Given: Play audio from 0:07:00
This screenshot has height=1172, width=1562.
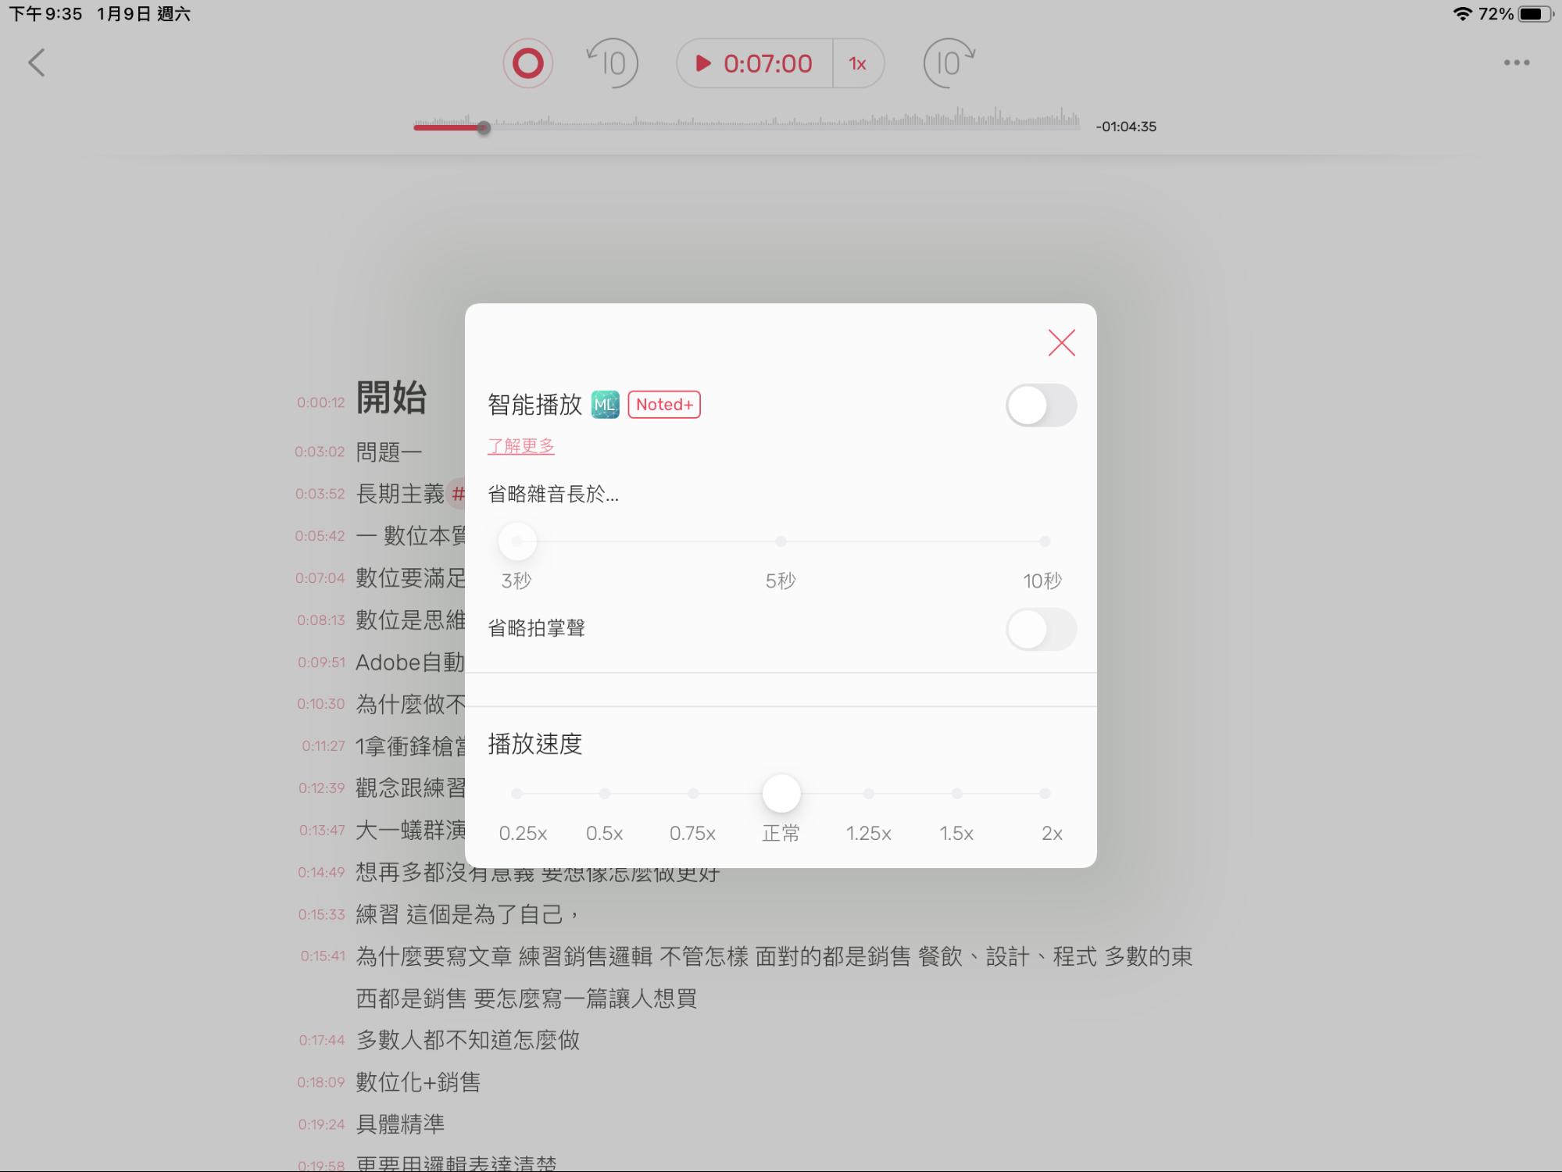Looking at the screenshot, I should (755, 63).
